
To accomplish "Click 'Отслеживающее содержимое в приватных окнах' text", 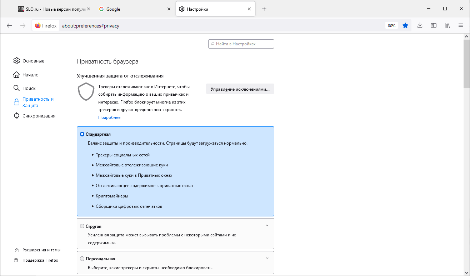I will [x=144, y=186].
